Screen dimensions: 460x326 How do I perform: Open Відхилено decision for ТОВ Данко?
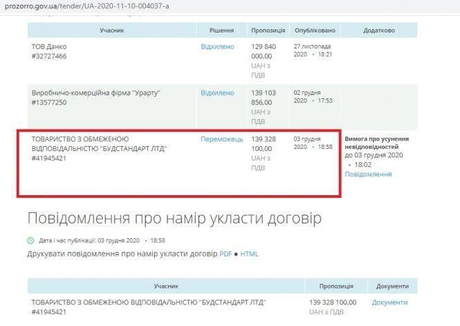click(x=217, y=46)
